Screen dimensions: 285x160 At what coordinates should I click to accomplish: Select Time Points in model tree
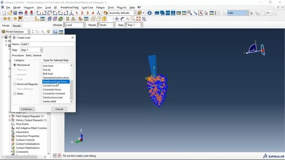(22, 124)
